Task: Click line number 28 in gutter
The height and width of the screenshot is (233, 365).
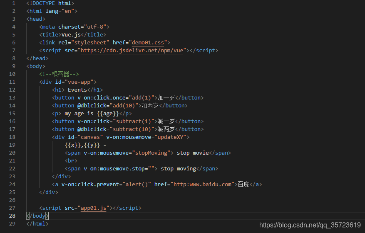Action: point(12,216)
